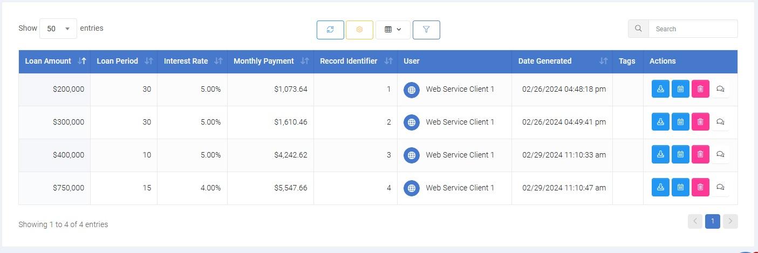The width and height of the screenshot is (758, 253).
Task: Download record 2 with the blue button
Action: [x=660, y=122]
